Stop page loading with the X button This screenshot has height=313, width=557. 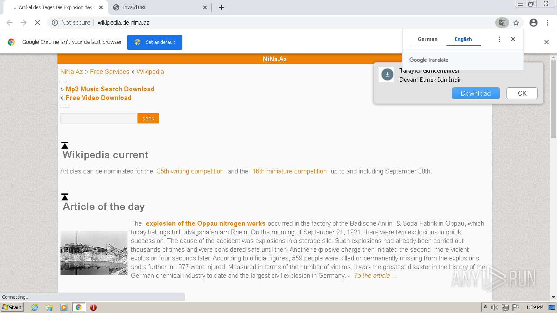click(x=37, y=23)
